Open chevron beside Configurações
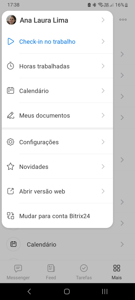135x300 pixels. [103, 142]
